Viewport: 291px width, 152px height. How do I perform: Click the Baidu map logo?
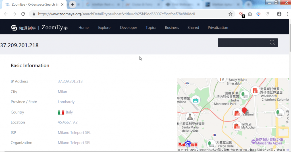pyautogui.click(x=188, y=144)
